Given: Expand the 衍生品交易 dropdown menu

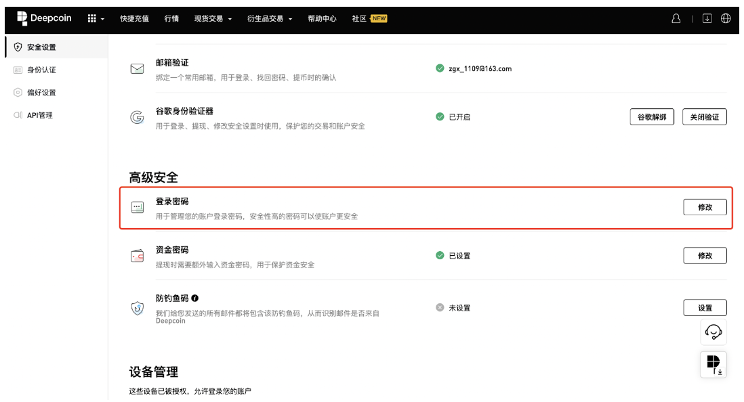Looking at the screenshot, I should 269,19.
